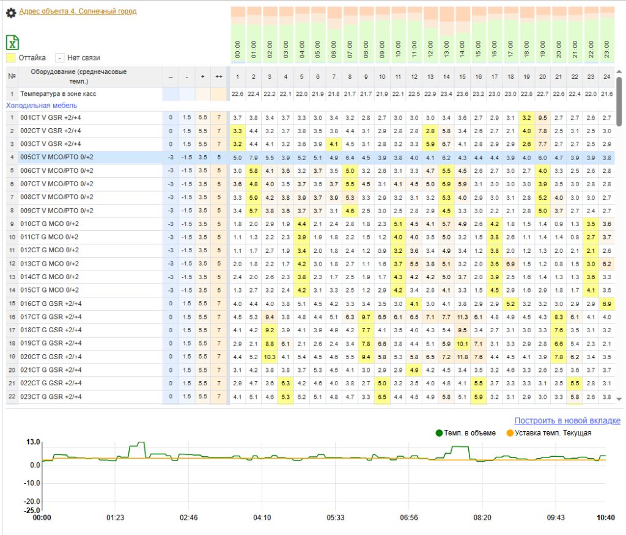Click the 00:00 bar in the hourly chart

[238, 34]
